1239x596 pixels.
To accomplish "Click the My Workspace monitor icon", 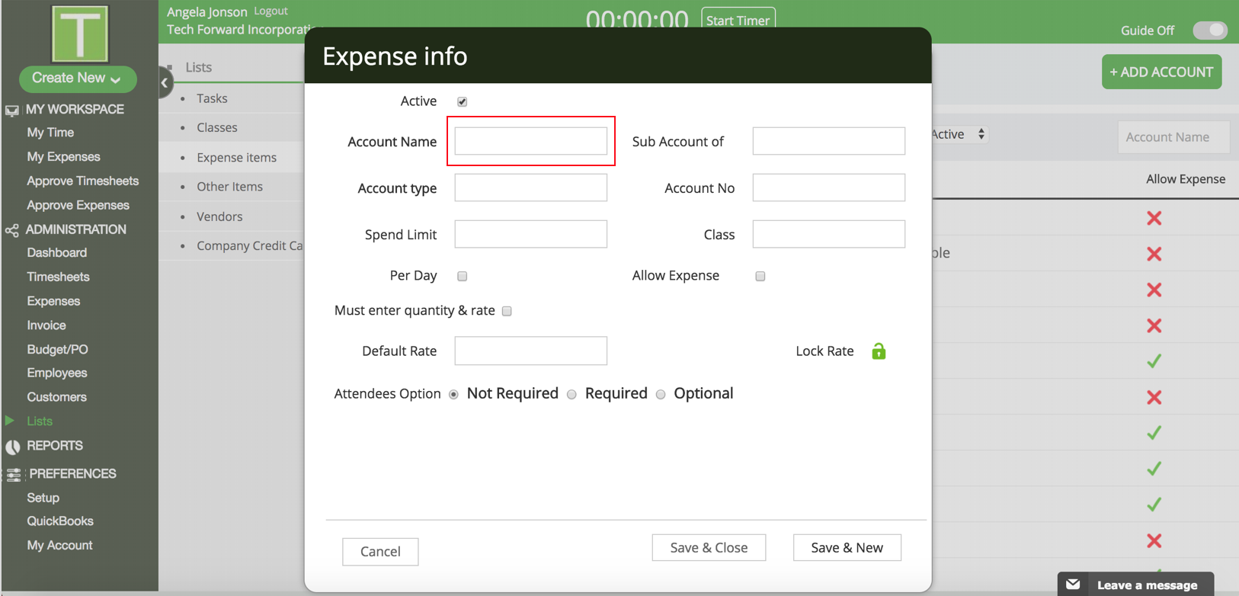I will pyautogui.click(x=12, y=111).
